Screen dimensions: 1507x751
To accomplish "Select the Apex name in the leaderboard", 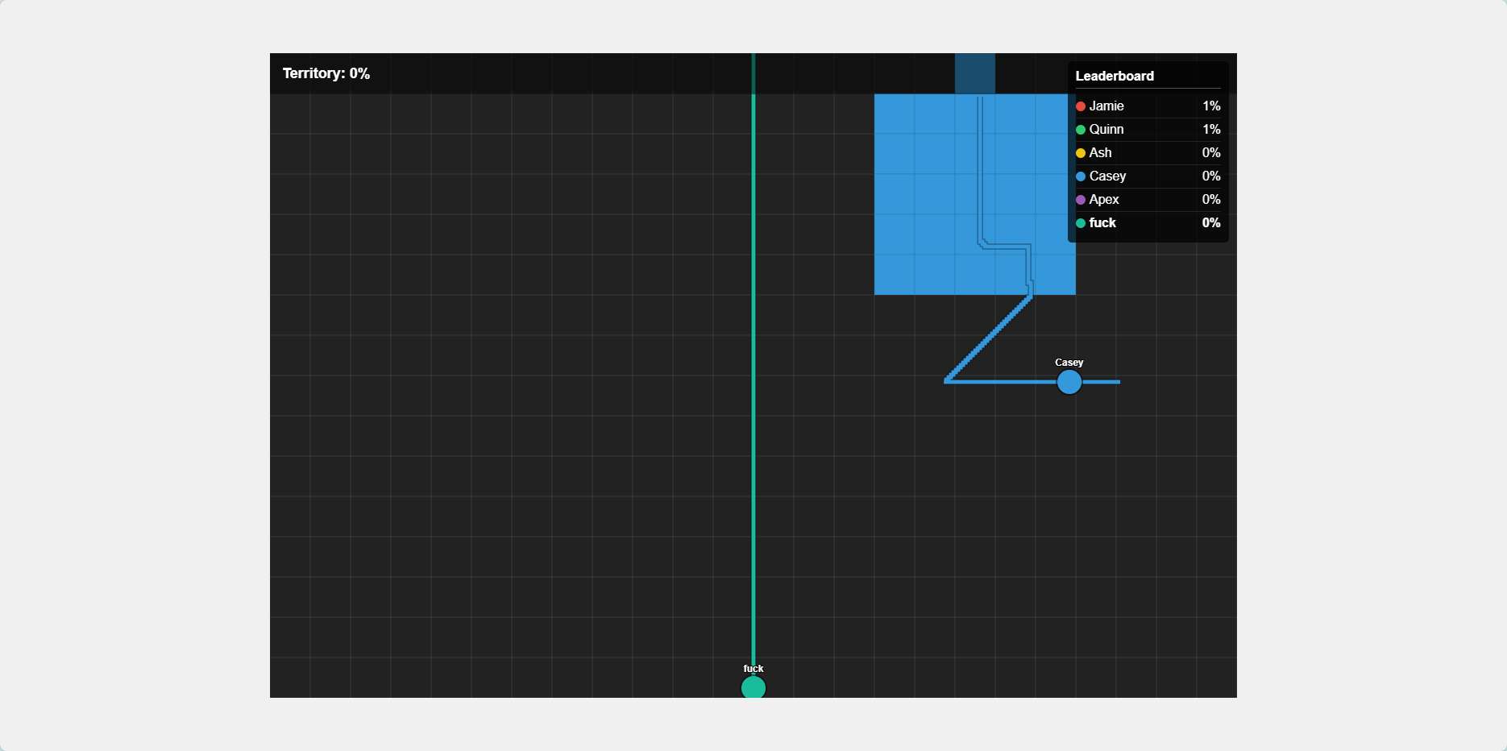I will 1103,200.
